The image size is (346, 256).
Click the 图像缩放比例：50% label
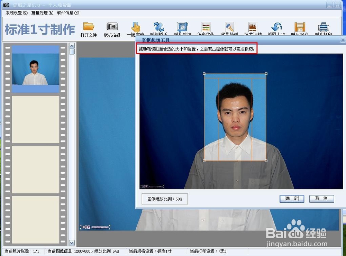165,199
